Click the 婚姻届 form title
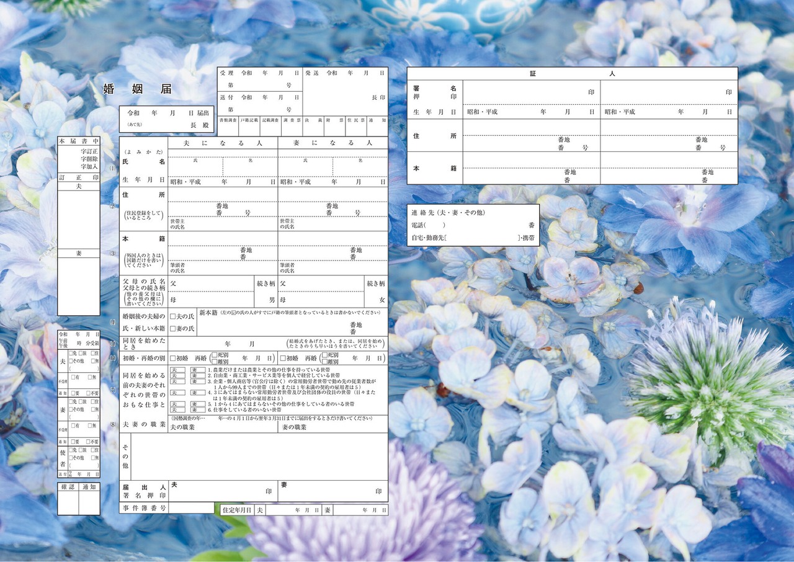The image size is (794, 562). 137,89
